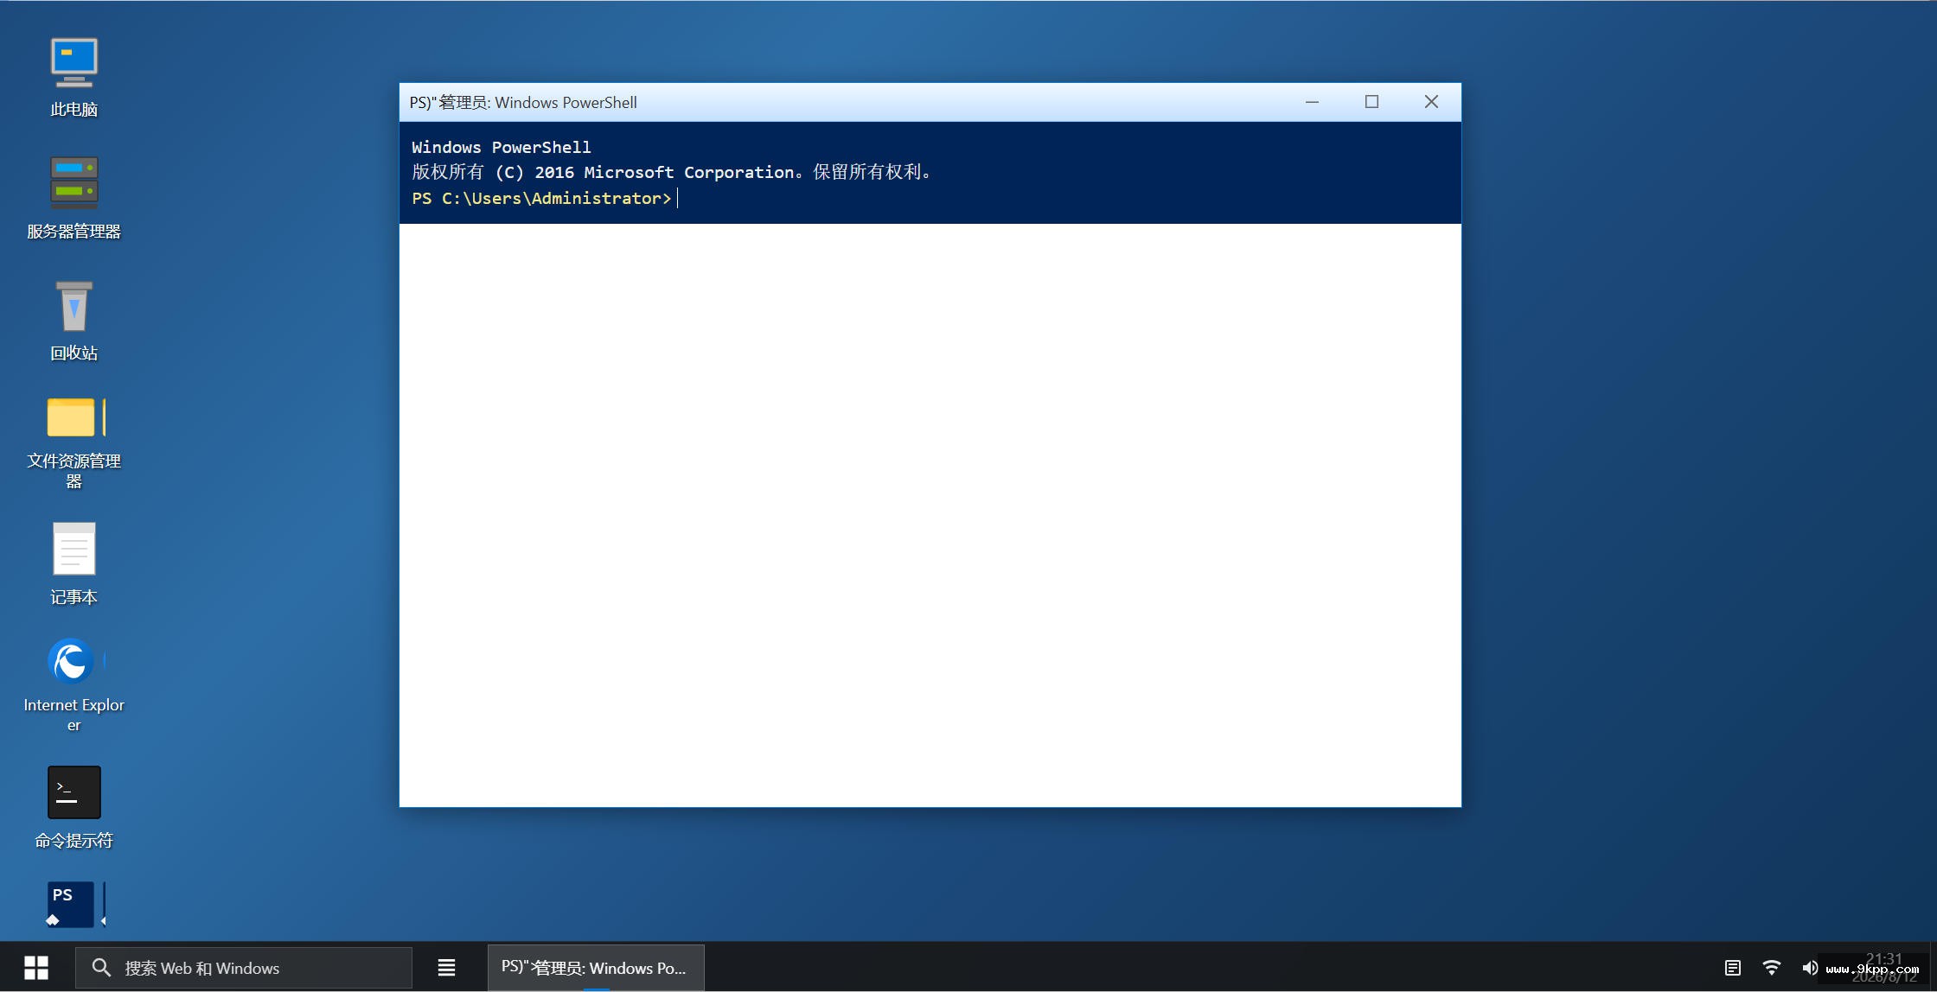Open the Windows Start menu
This screenshot has height=992, width=1937.
pyautogui.click(x=36, y=968)
